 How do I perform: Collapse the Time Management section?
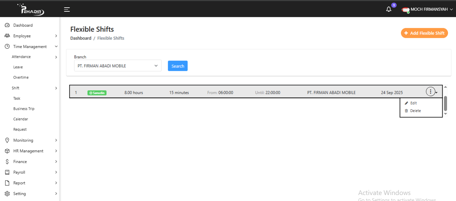(x=56, y=47)
